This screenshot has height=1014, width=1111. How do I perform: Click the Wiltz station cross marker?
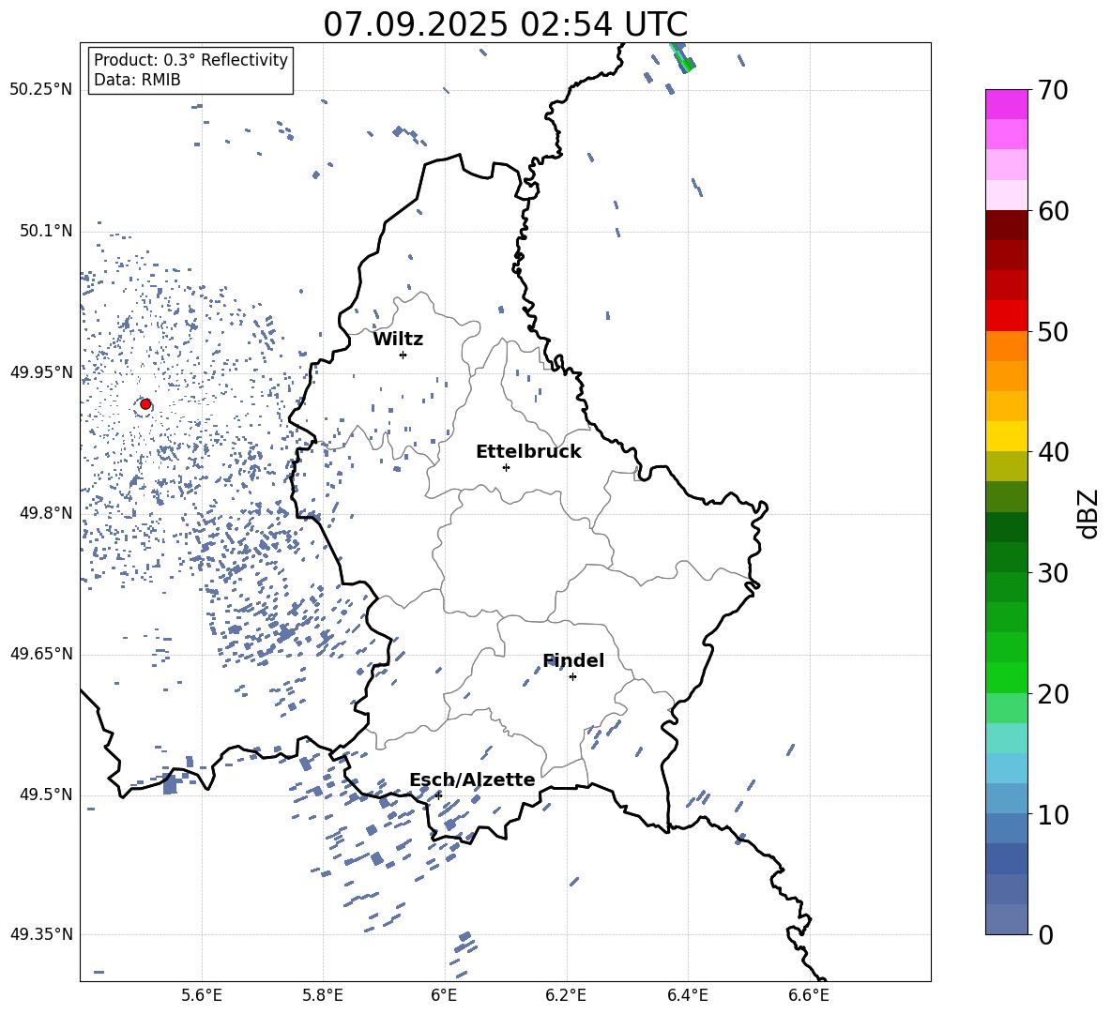pyautogui.click(x=403, y=355)
